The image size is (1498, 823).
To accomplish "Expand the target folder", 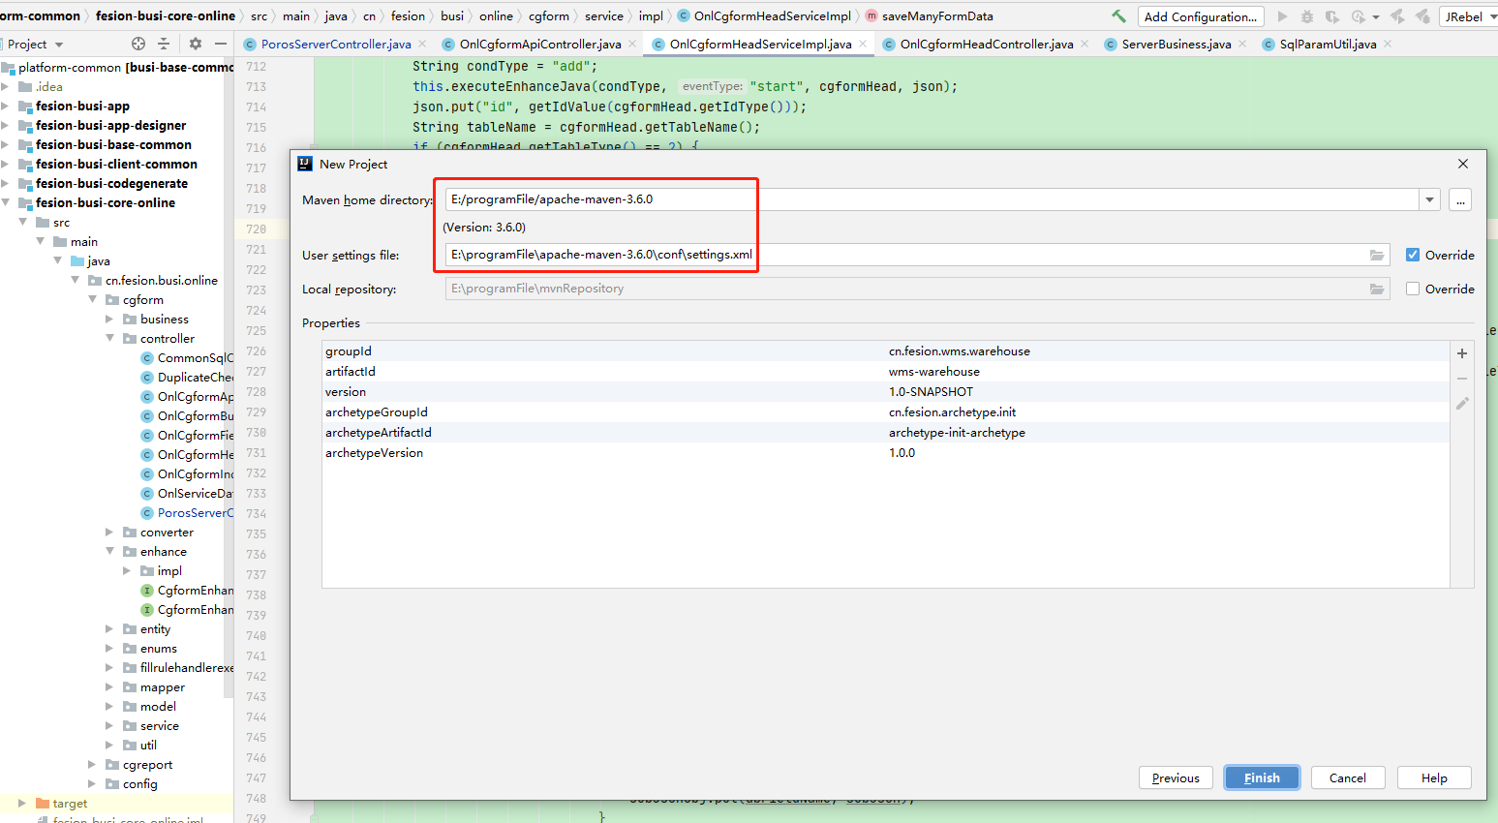I will click(x=22, y=804).
